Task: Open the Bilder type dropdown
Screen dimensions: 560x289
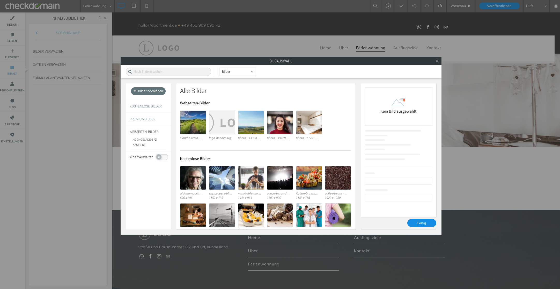Action: pyautogui.click(x=237, y=72)
